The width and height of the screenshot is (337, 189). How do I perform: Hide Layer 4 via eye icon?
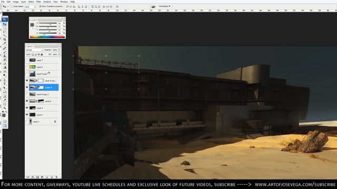(x=27, y=108)
